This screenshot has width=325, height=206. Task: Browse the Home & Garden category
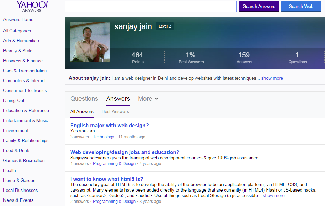(19, 180)
